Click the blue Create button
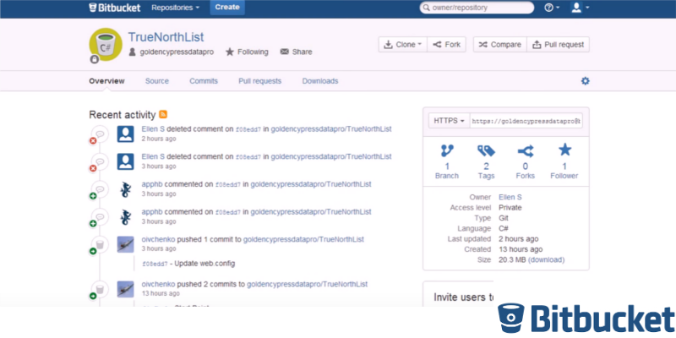The width and height of the screenshot is (676, 338). [226, 8]
